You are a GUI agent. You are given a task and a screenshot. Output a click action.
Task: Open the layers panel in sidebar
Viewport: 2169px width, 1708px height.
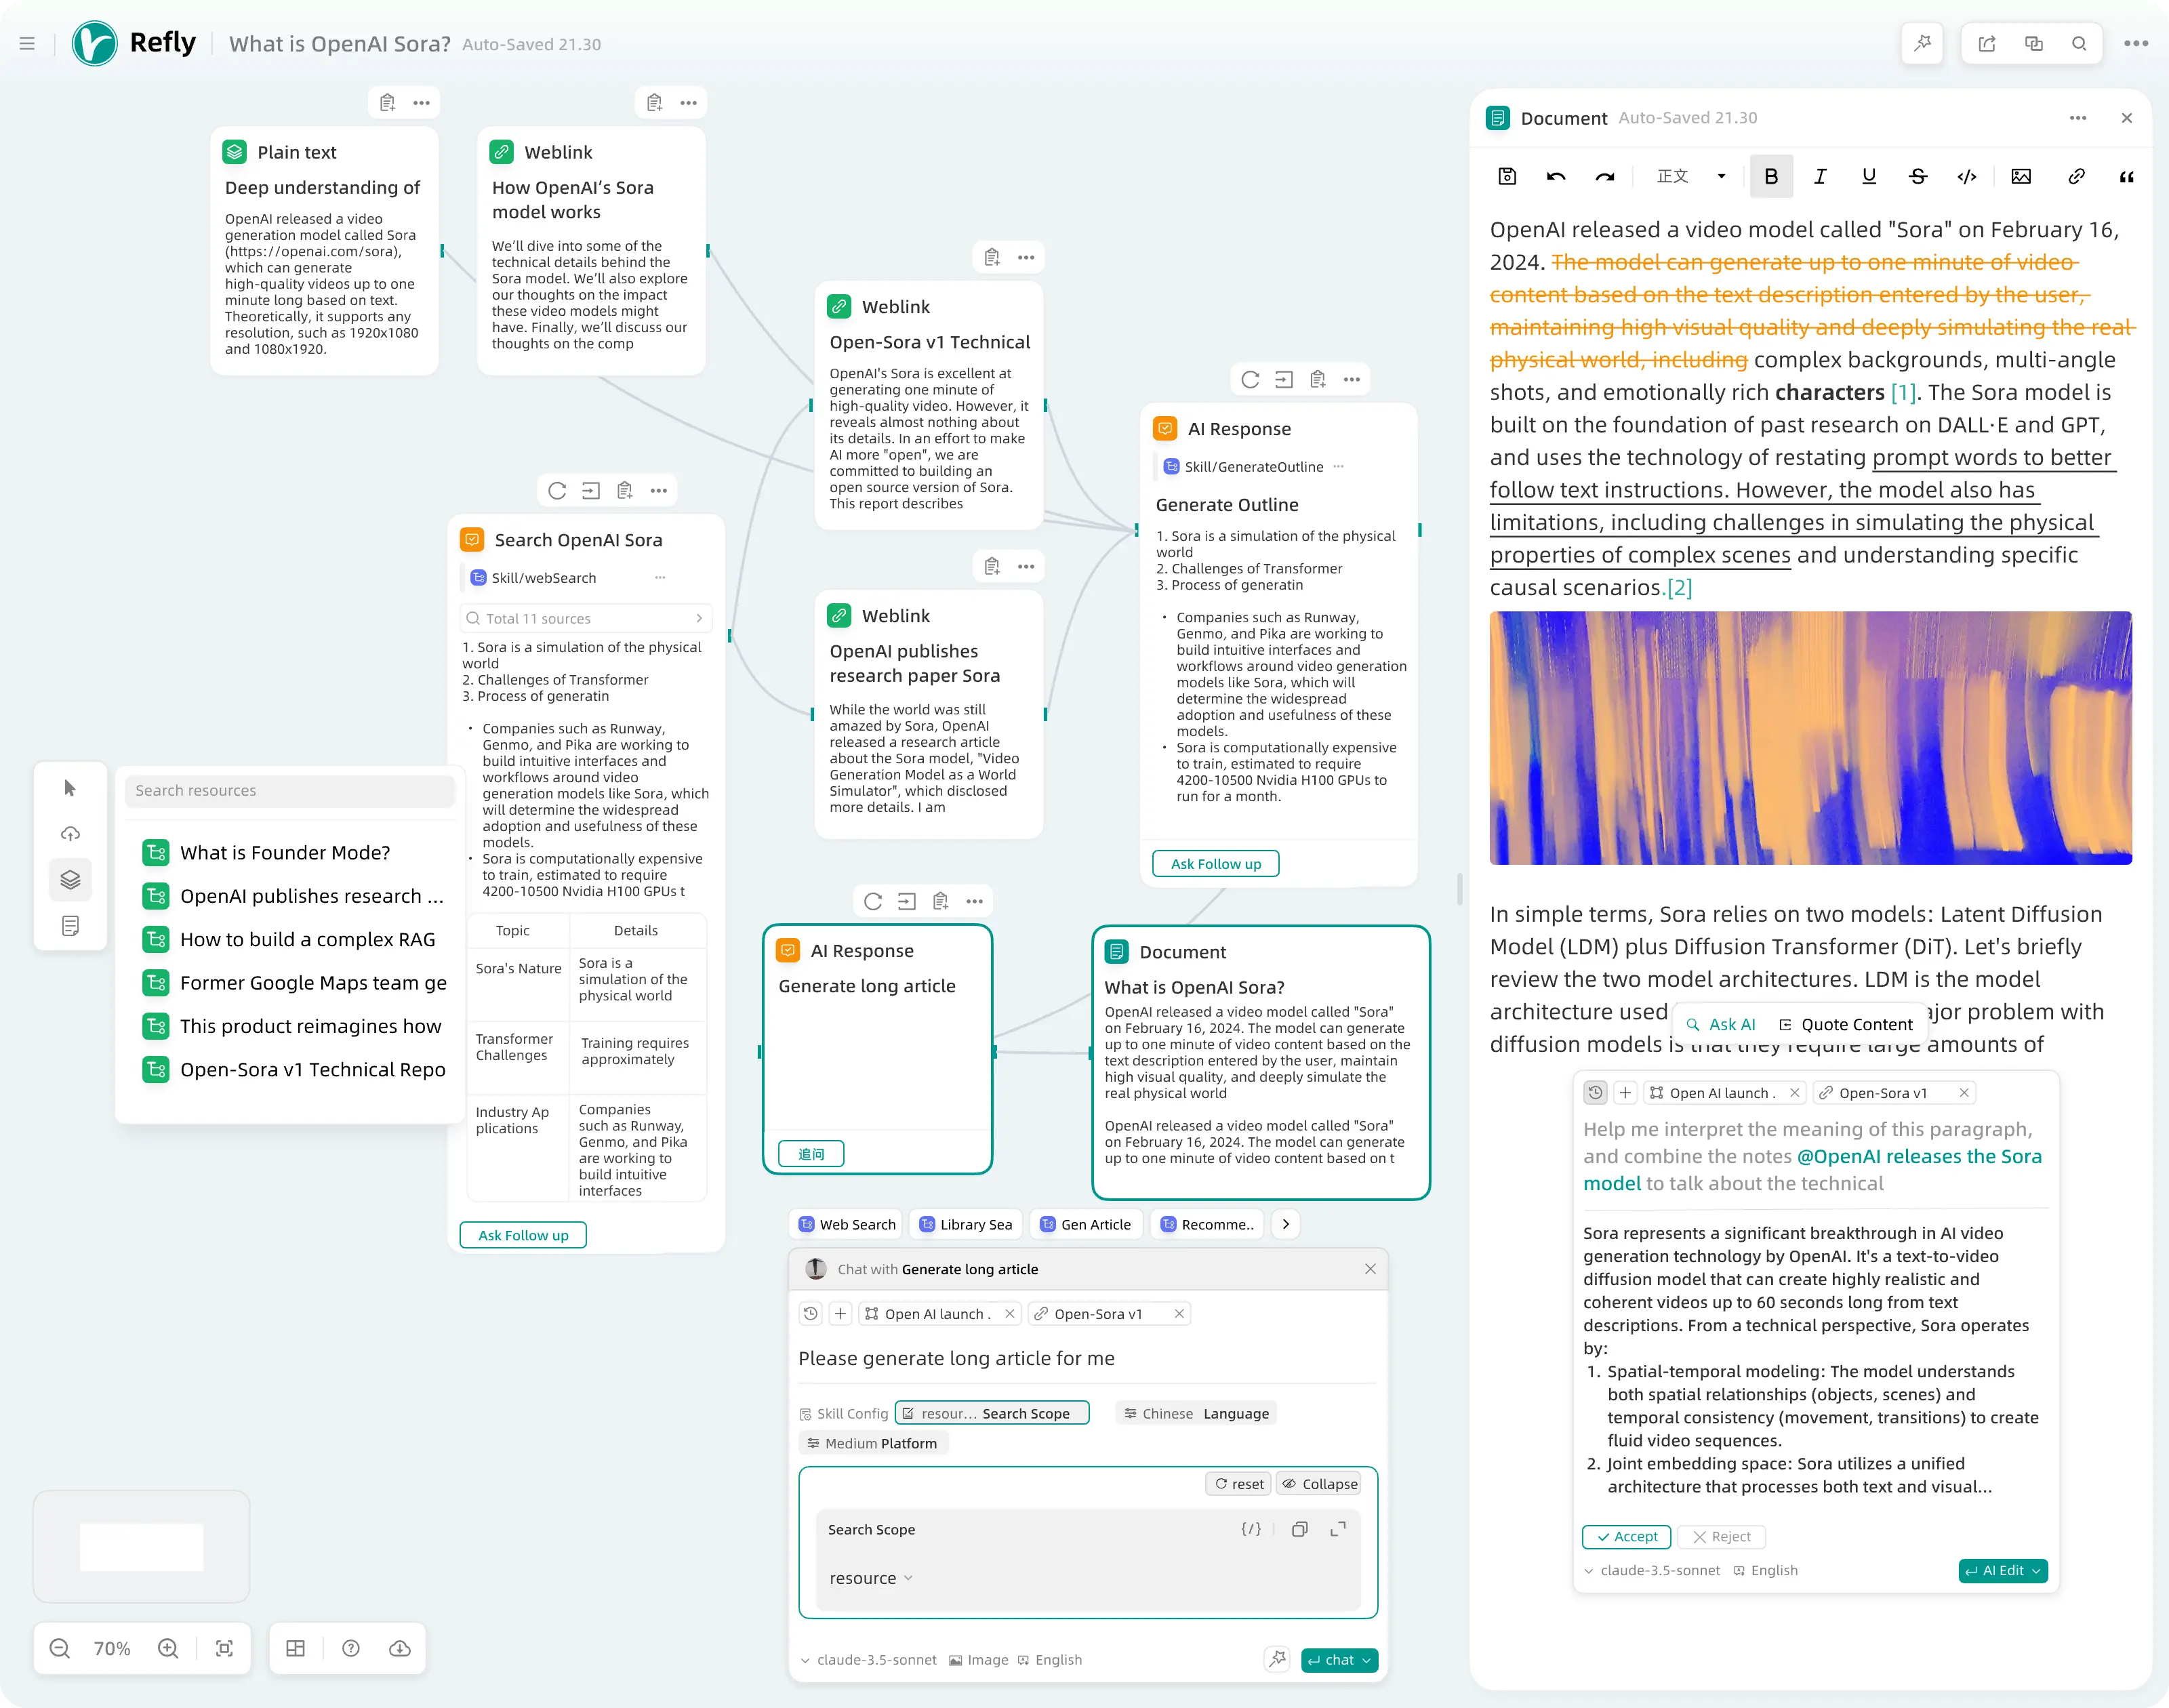coord(70,880)
